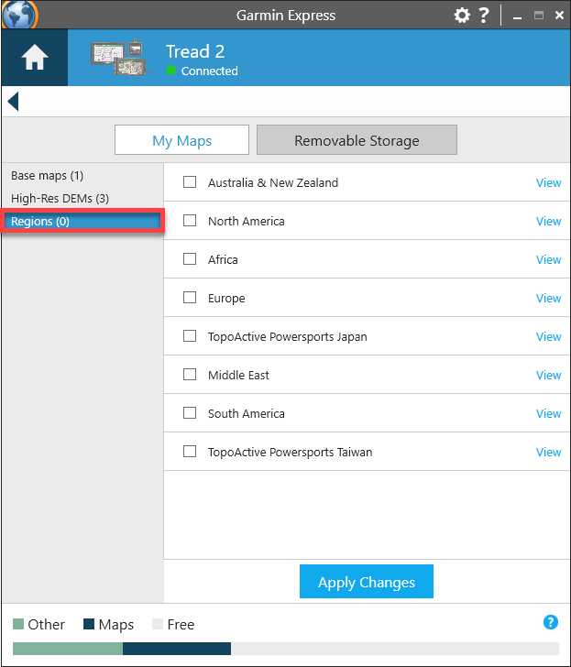This screenshot has width=571, height=667.
Task: Check the South America checkbox
Action: (x=190, y=413)
